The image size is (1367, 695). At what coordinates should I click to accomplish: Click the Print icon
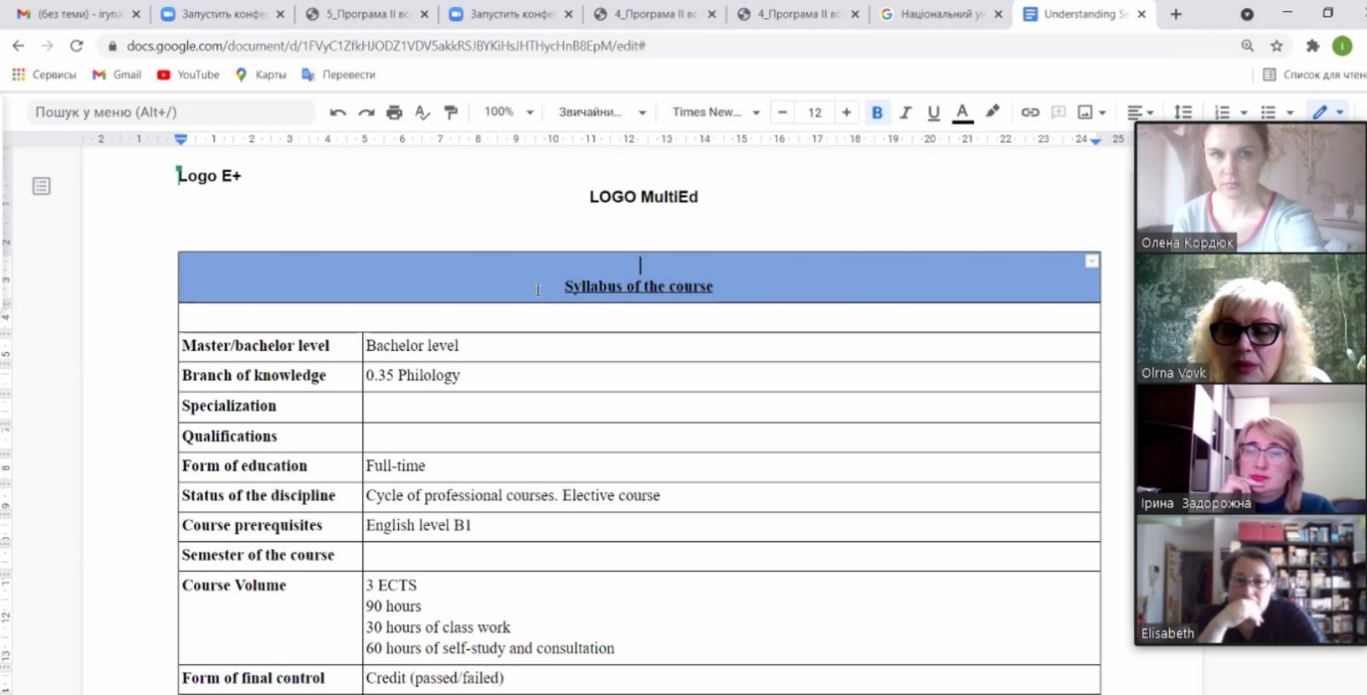[394, 113]
